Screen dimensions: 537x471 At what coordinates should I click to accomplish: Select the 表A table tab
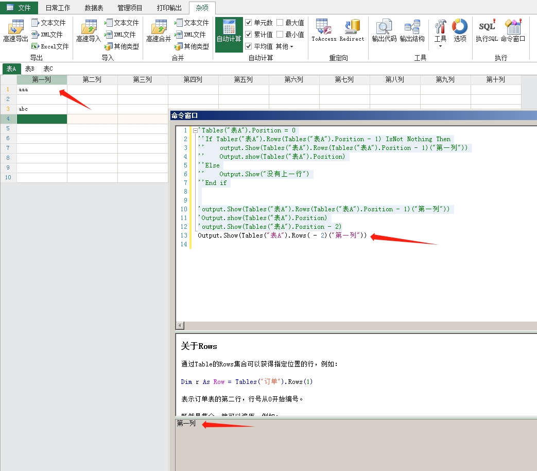tap(11, 69)
